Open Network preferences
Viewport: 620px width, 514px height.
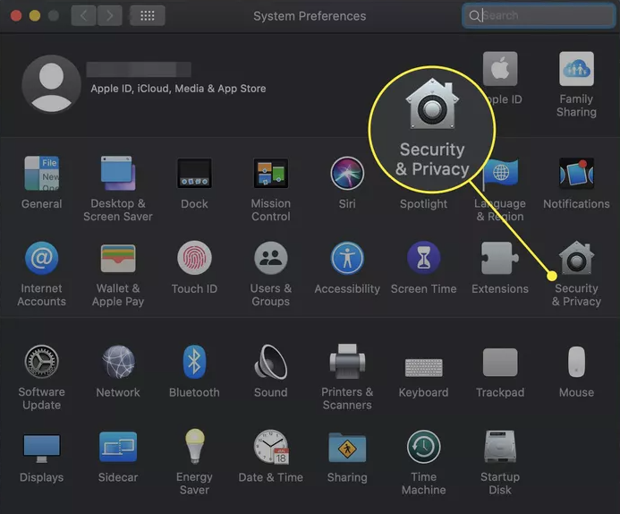tap(118, 362)
